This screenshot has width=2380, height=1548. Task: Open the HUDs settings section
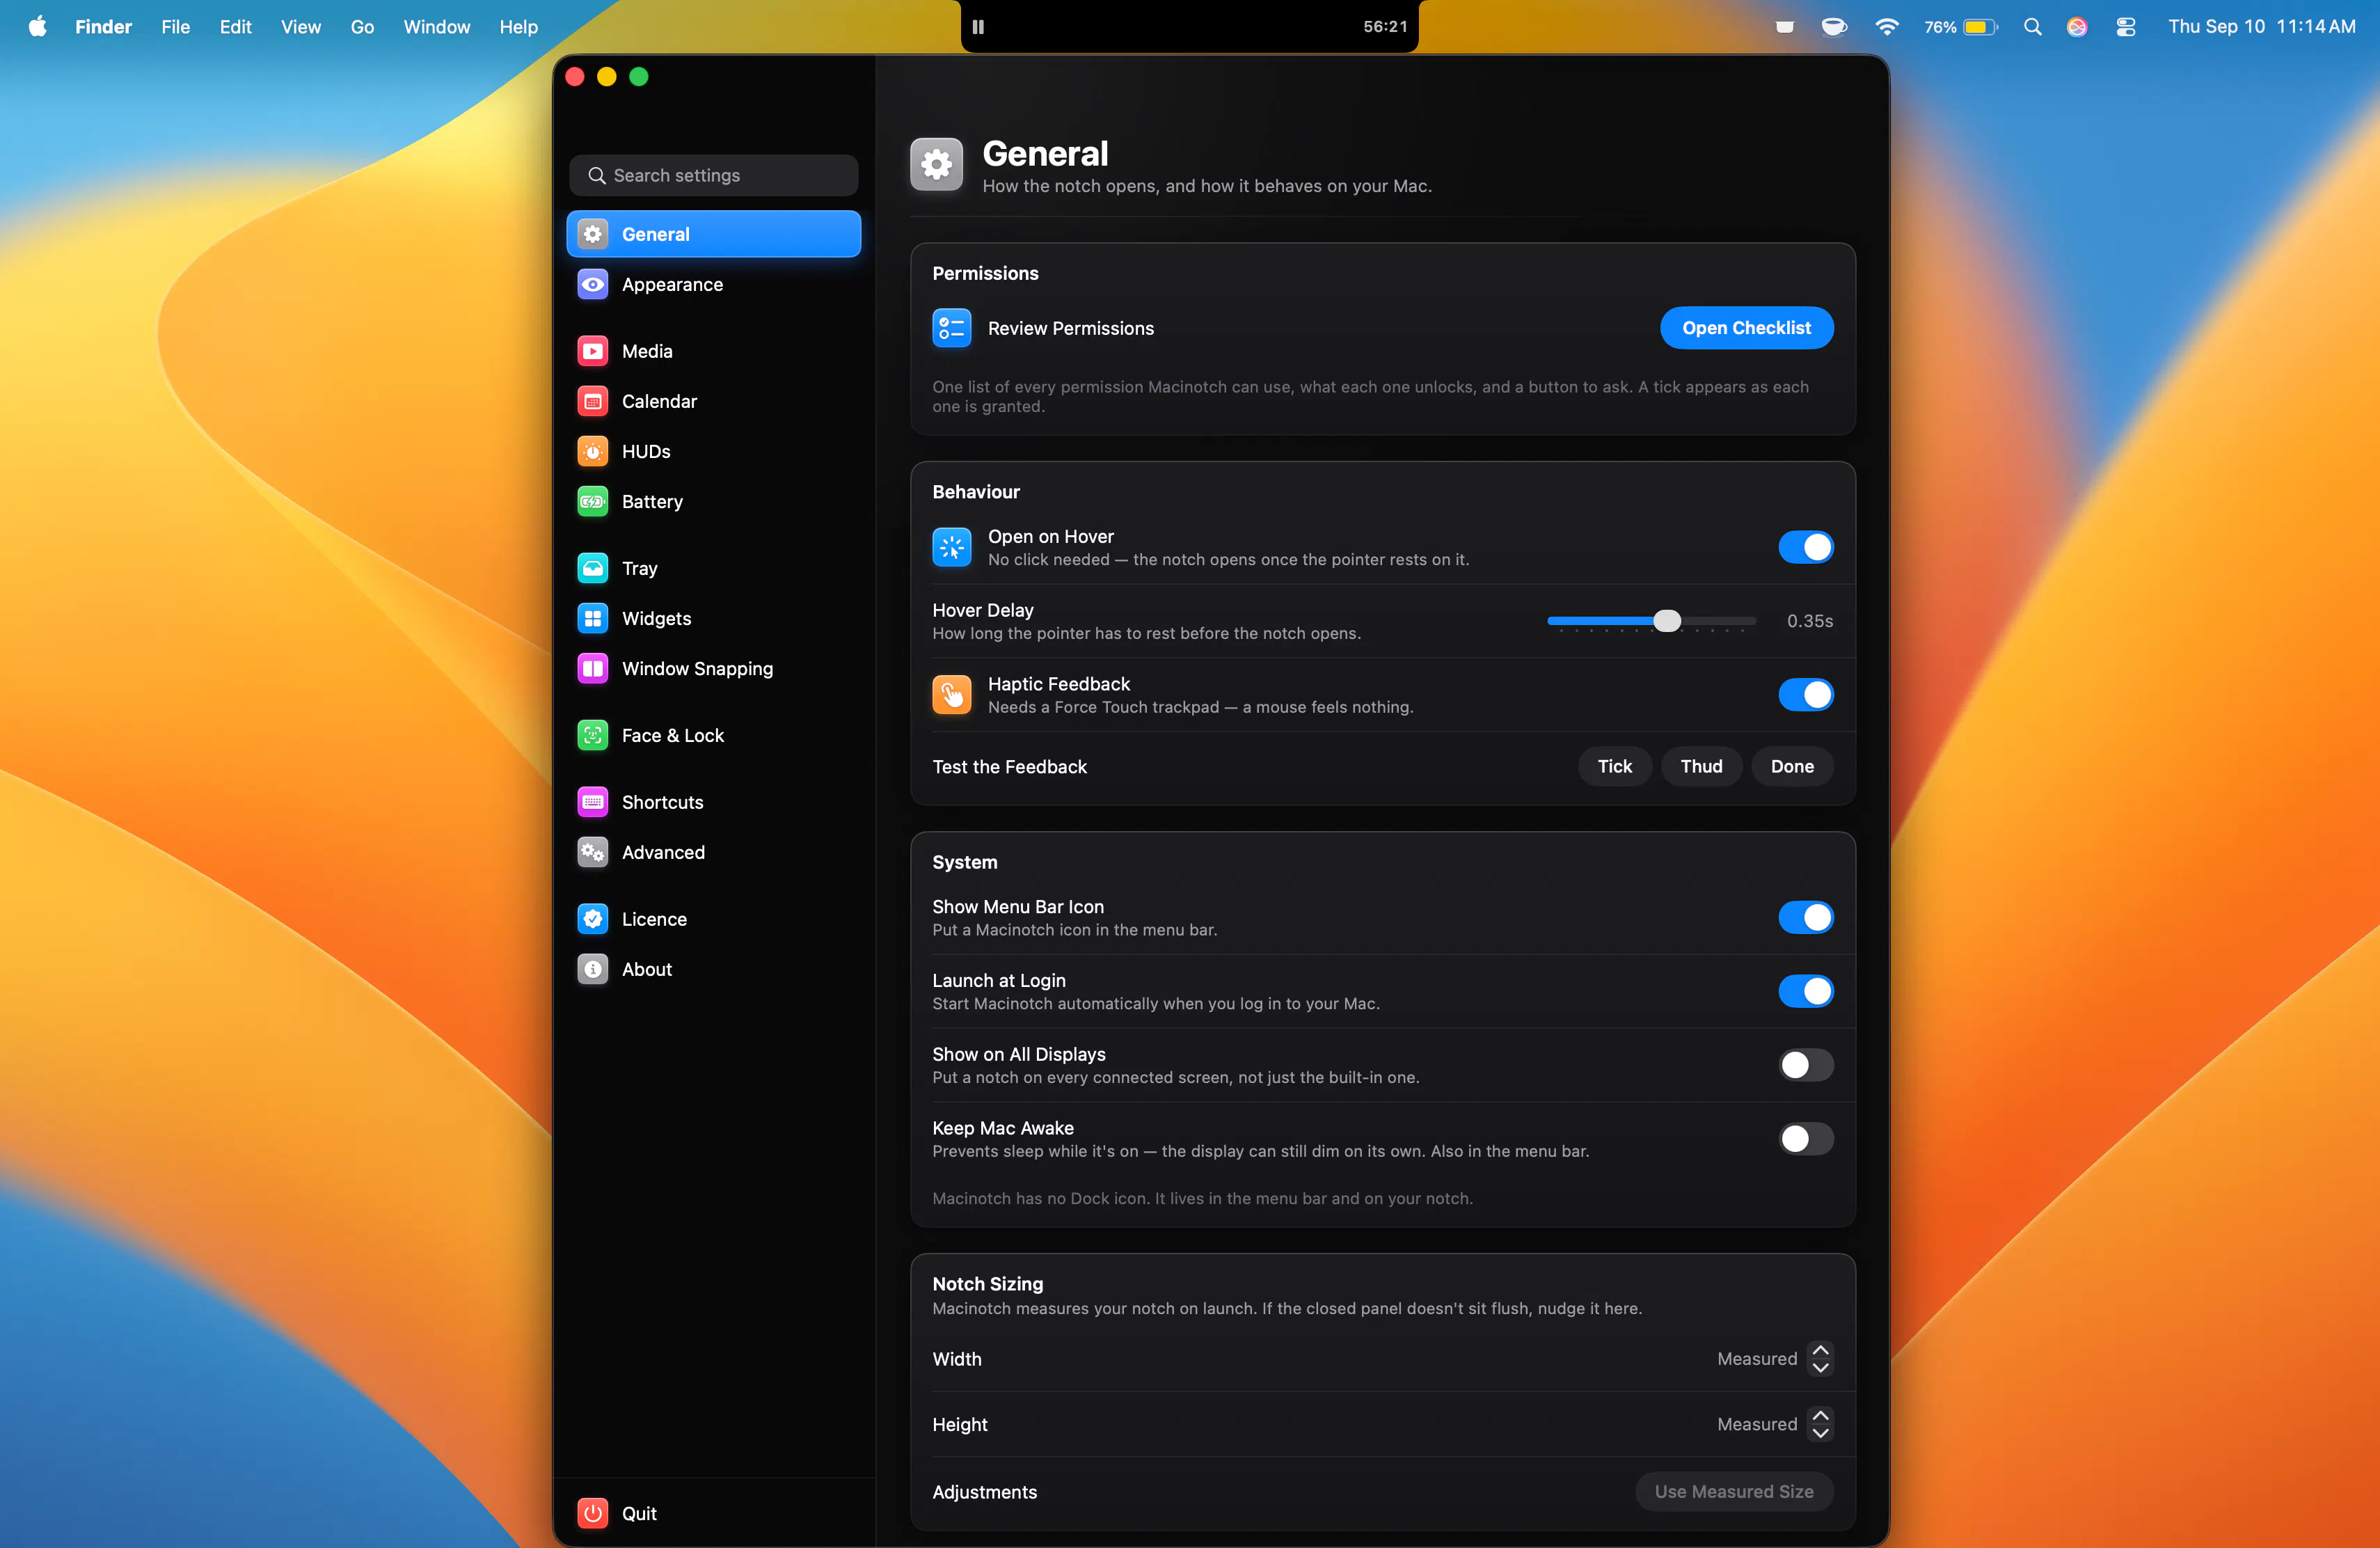[713, 451]
